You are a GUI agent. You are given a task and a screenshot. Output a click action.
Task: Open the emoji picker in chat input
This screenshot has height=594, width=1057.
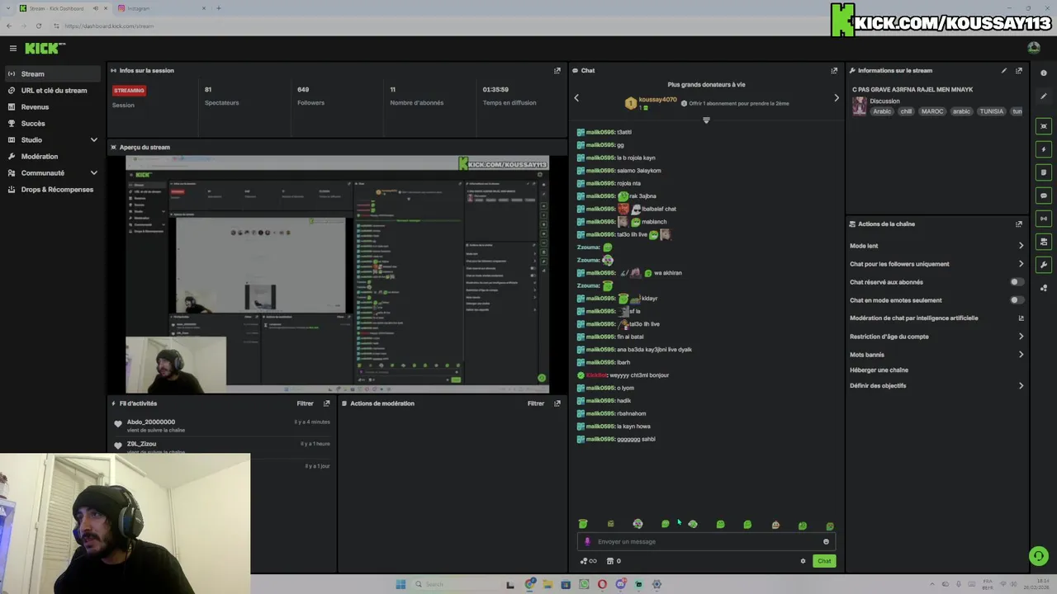point(826,542)
